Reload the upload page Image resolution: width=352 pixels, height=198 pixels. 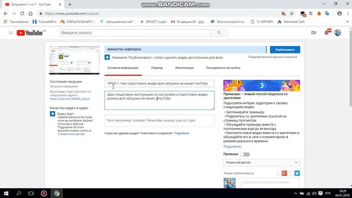click(x=22, y=13)
